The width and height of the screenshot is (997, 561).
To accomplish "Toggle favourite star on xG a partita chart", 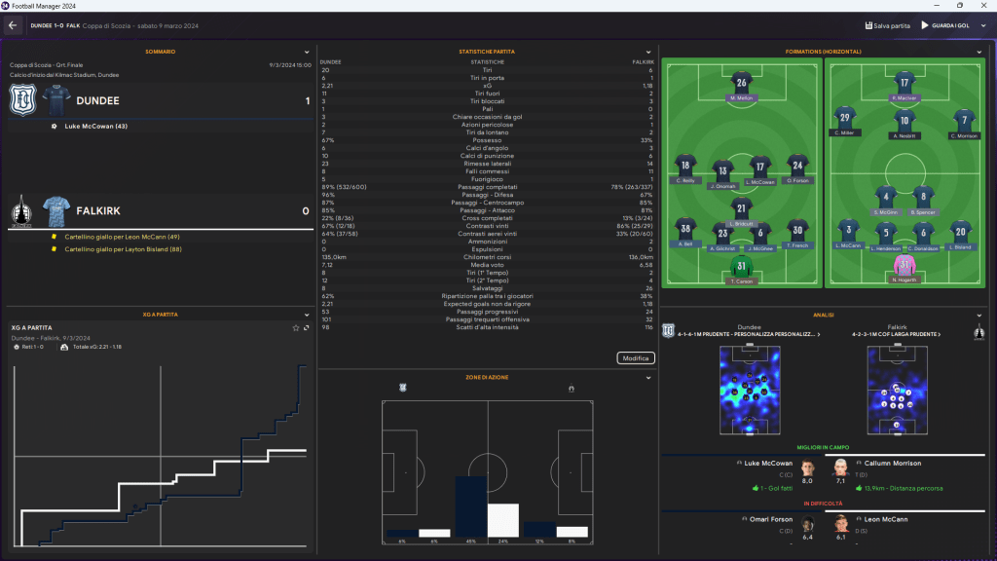I will [x=296, y=328].
